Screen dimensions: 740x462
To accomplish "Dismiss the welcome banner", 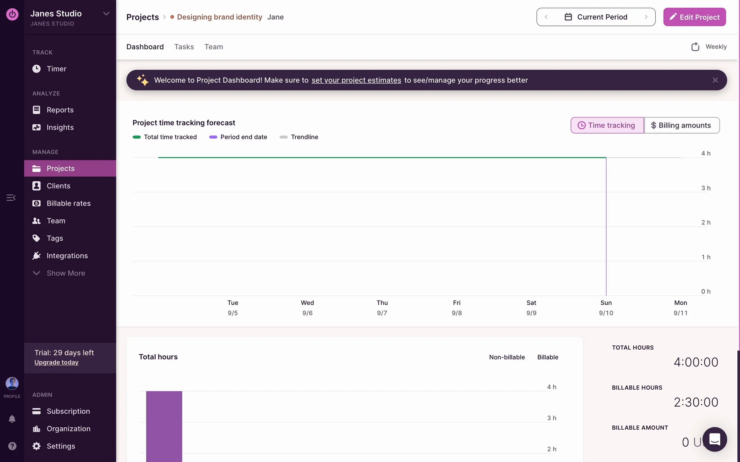I will [715, 80].
